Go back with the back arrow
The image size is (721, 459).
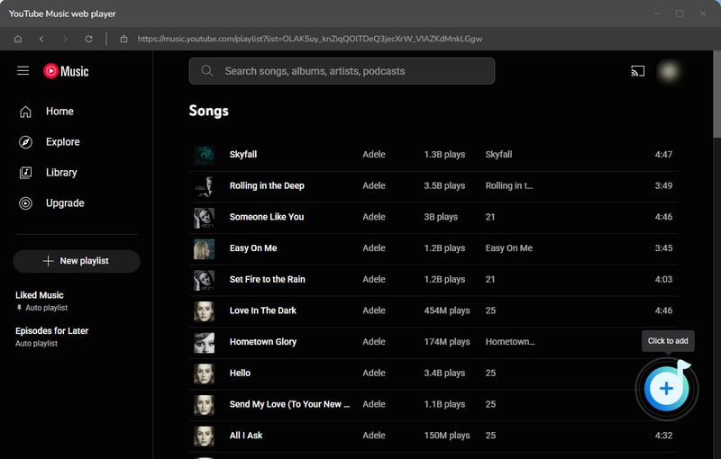tap(41, 39)
